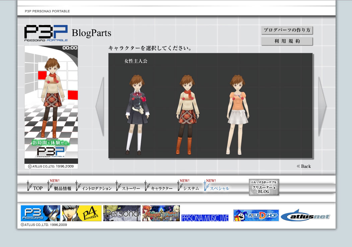Click the P3P logo inside preview widget

51,152
